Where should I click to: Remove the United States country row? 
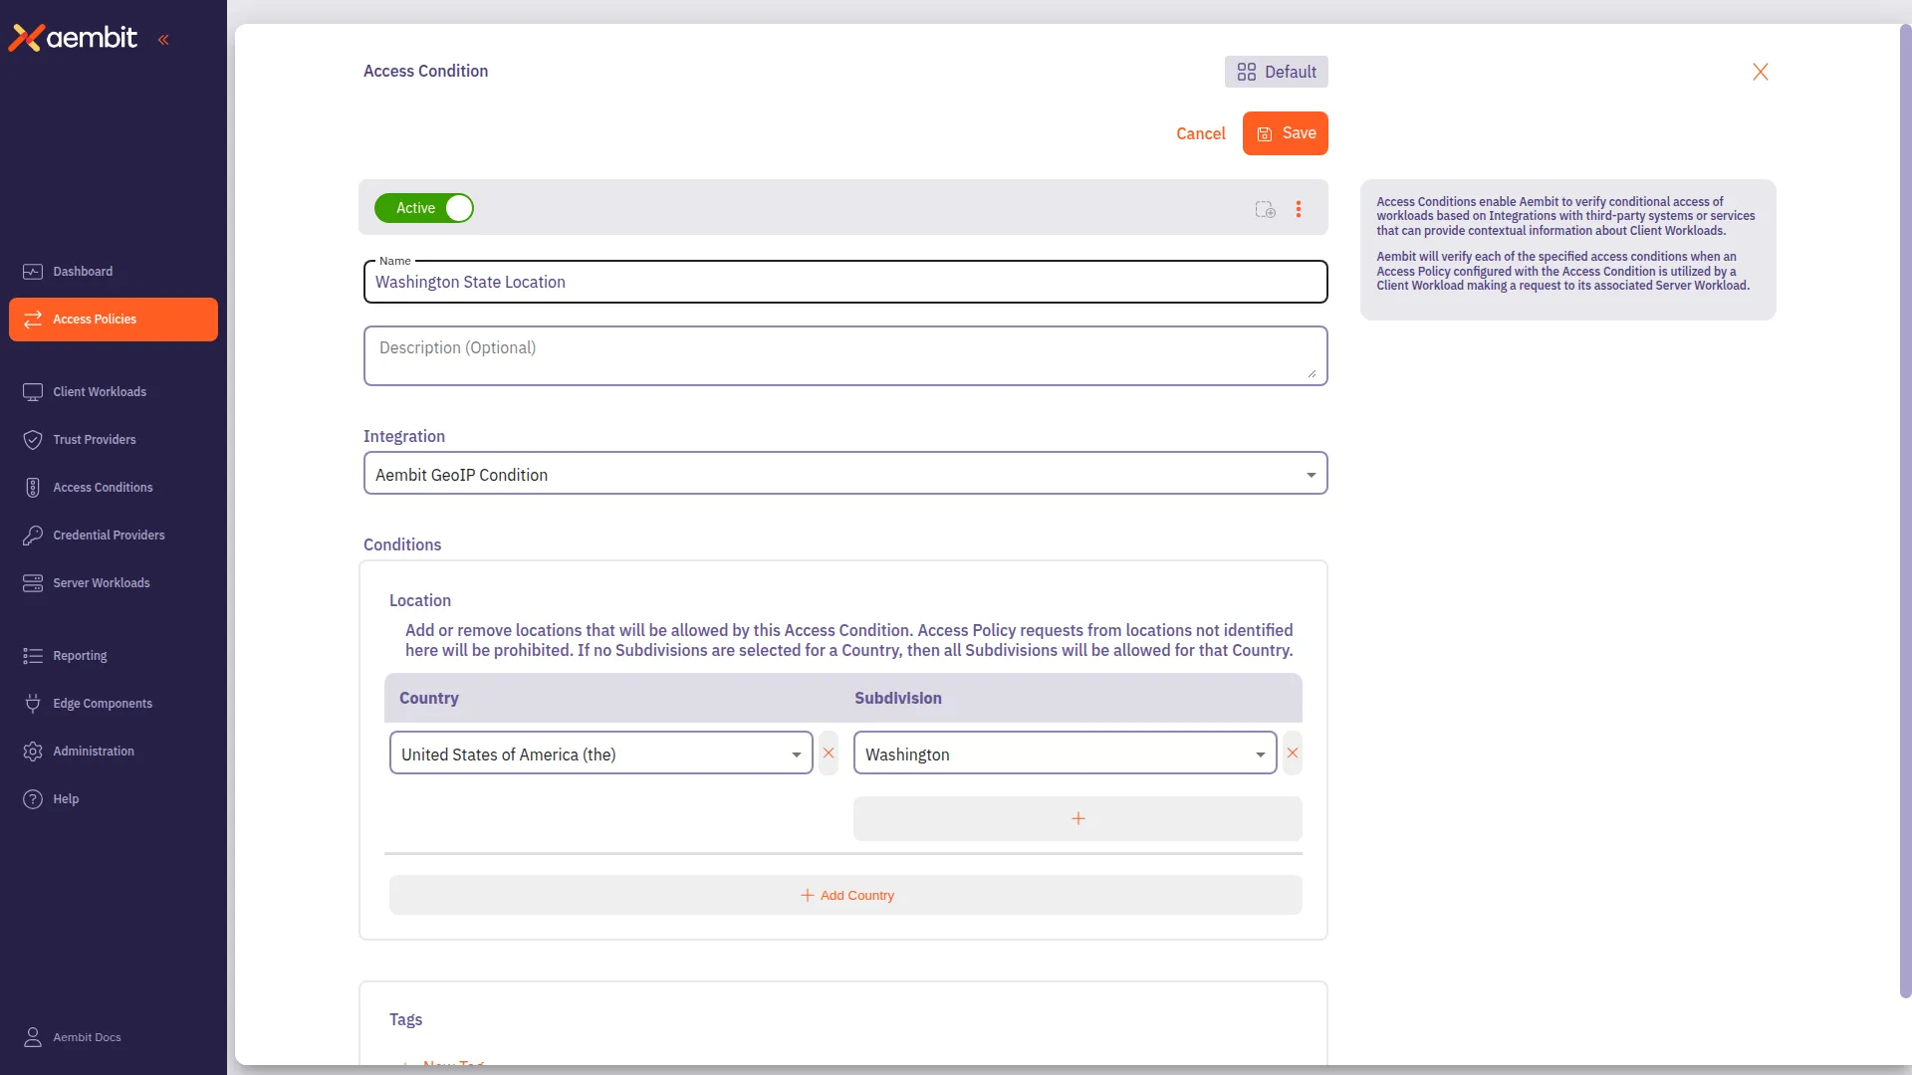coord(829,753)
